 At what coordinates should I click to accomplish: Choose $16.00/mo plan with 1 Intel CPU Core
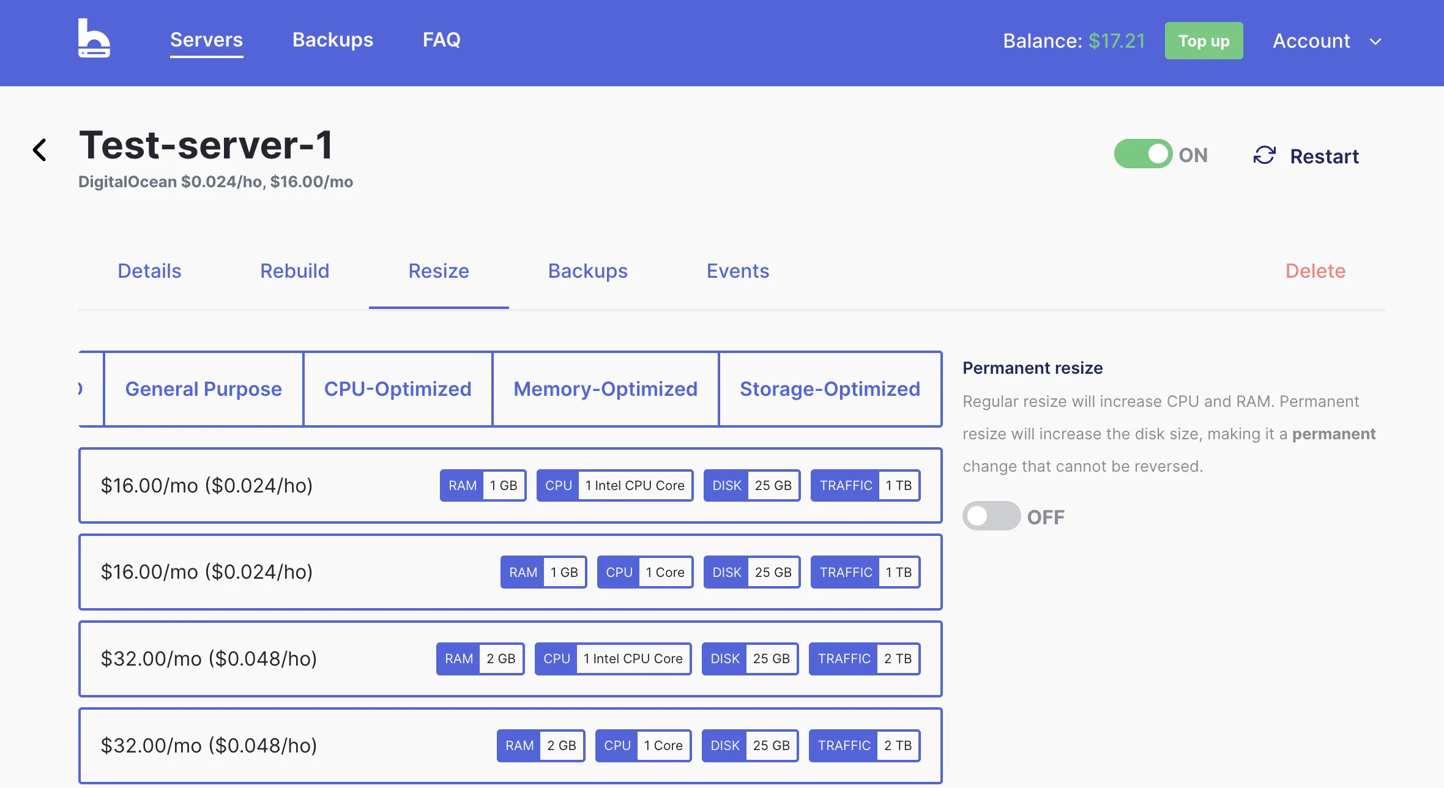(510, 485)
